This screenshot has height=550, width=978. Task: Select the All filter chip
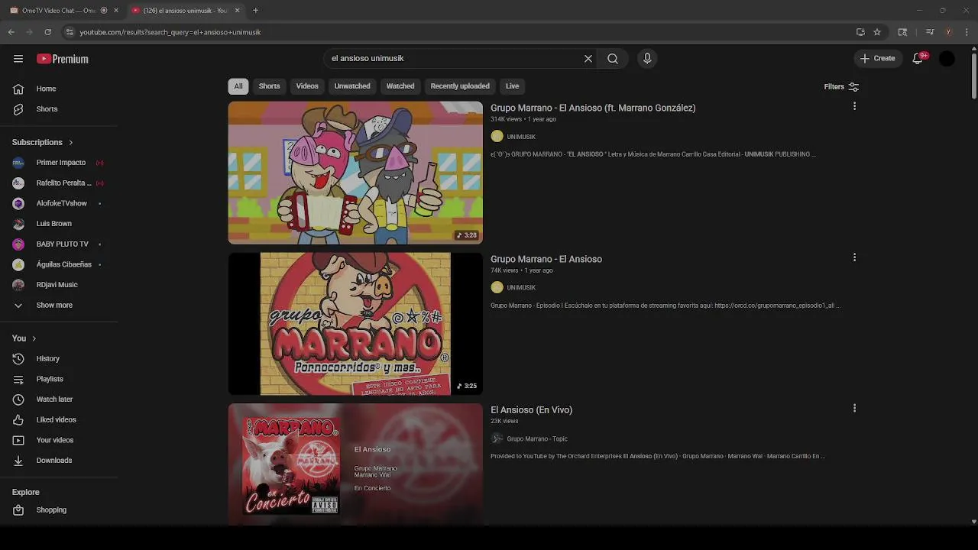[238, 86]
